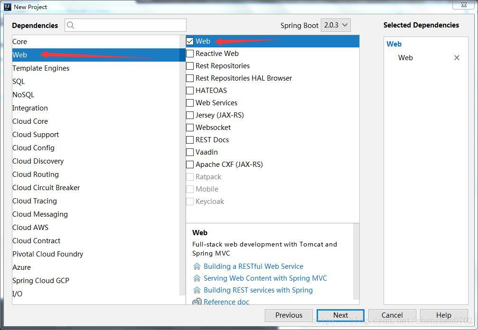The height and width of the screenshot is (330, 478).
Task: Open the Cloud Discovery category
Action: (x=96, y=161)
